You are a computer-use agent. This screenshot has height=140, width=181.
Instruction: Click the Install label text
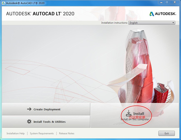point(139,114)
